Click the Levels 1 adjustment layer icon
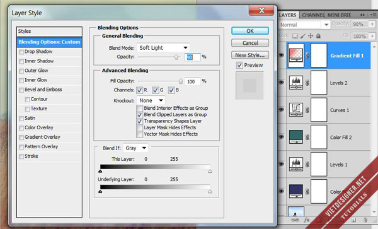The height and width of the screenshot is (229, 378). click(x=296, y=164)
